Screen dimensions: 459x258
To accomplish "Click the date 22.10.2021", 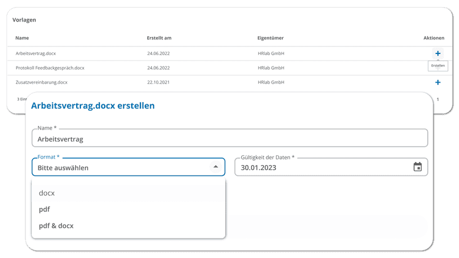I will 158,82.
